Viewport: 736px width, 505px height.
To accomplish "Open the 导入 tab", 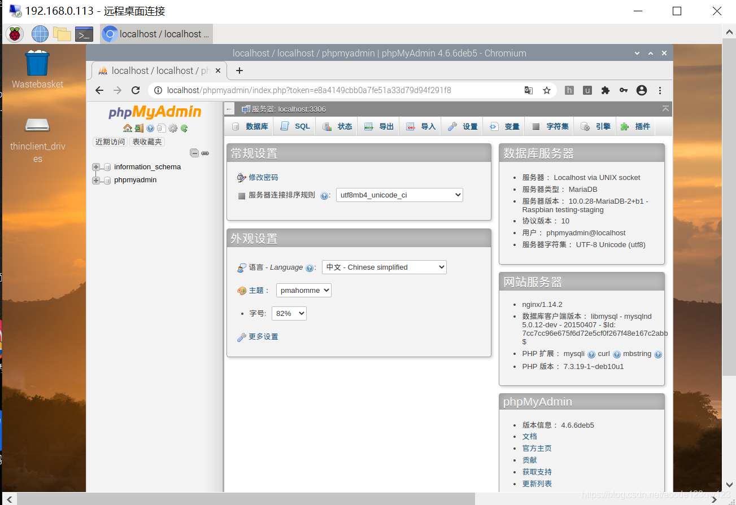I will pos(421,127).
